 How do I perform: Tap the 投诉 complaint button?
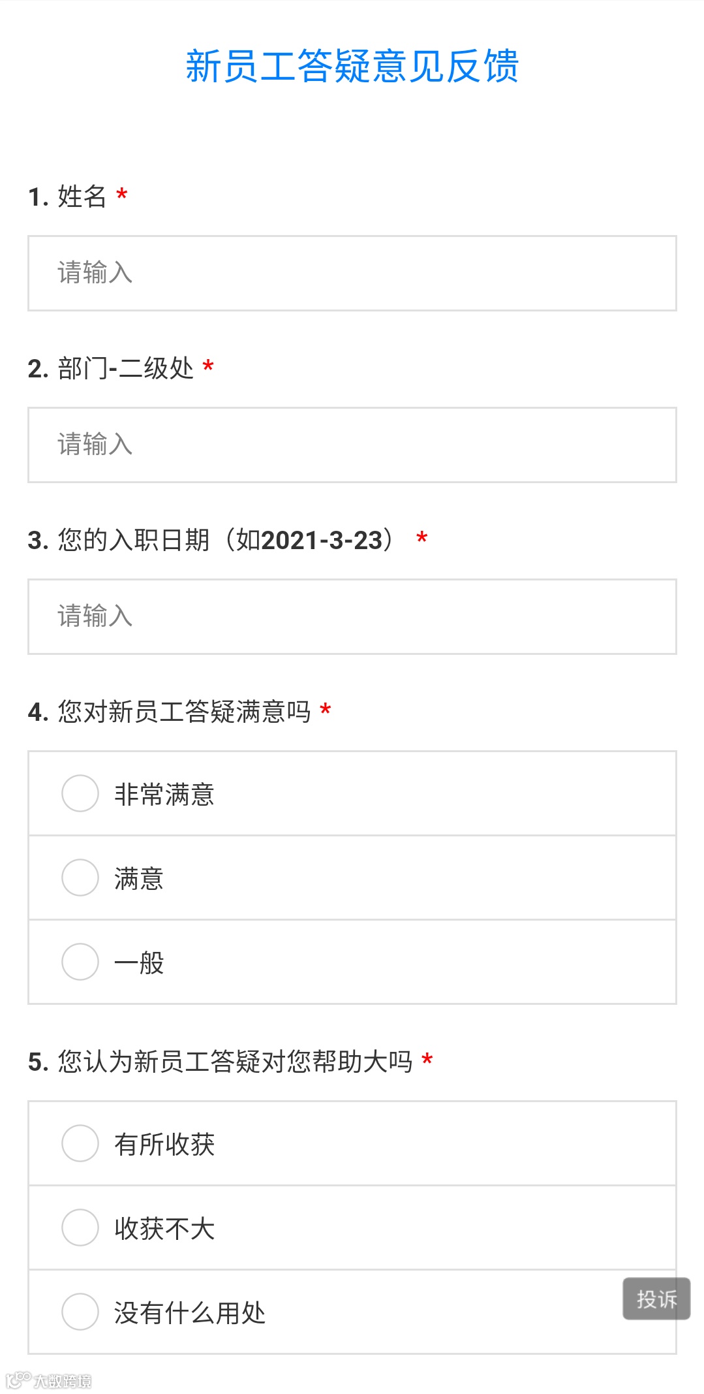pyautogui.click(x=656, y=1299)
